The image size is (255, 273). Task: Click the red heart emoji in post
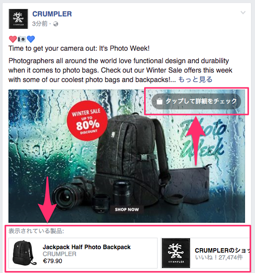tap(13, 39)
